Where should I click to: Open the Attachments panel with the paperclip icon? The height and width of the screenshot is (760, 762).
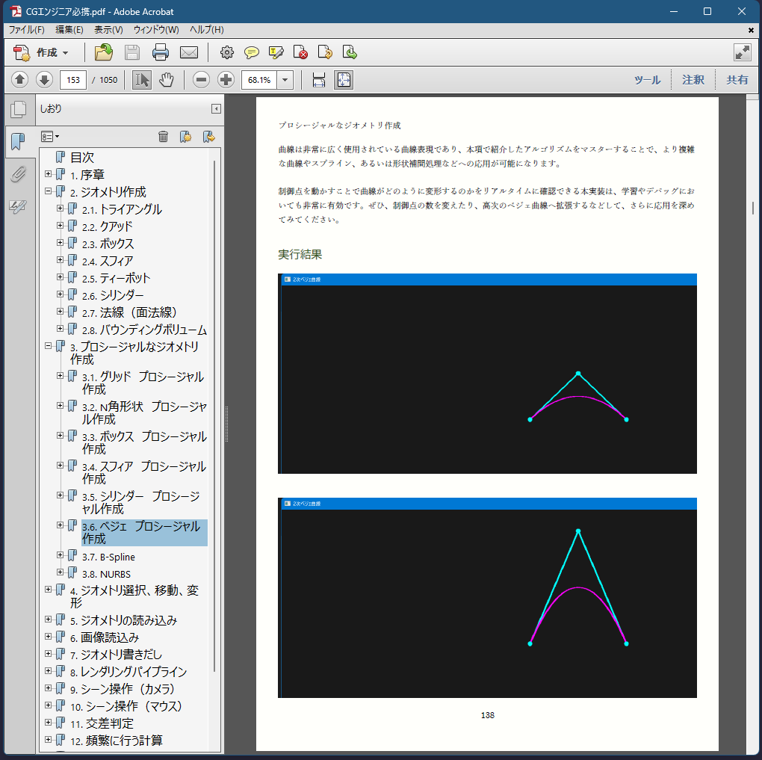coord(18,175)
